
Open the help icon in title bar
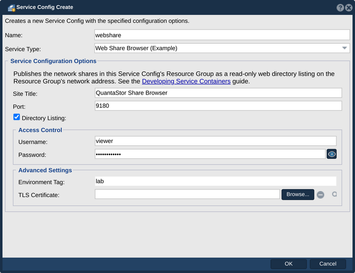click(340, 7)
